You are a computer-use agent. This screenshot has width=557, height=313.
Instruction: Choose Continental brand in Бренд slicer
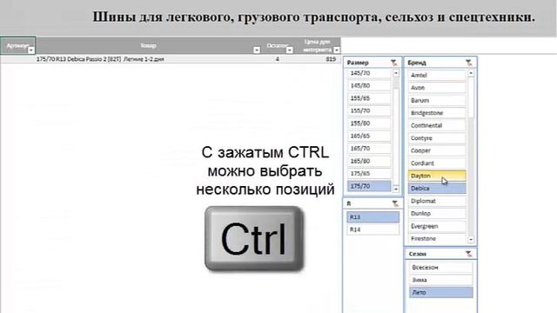[x=437, y=125]
